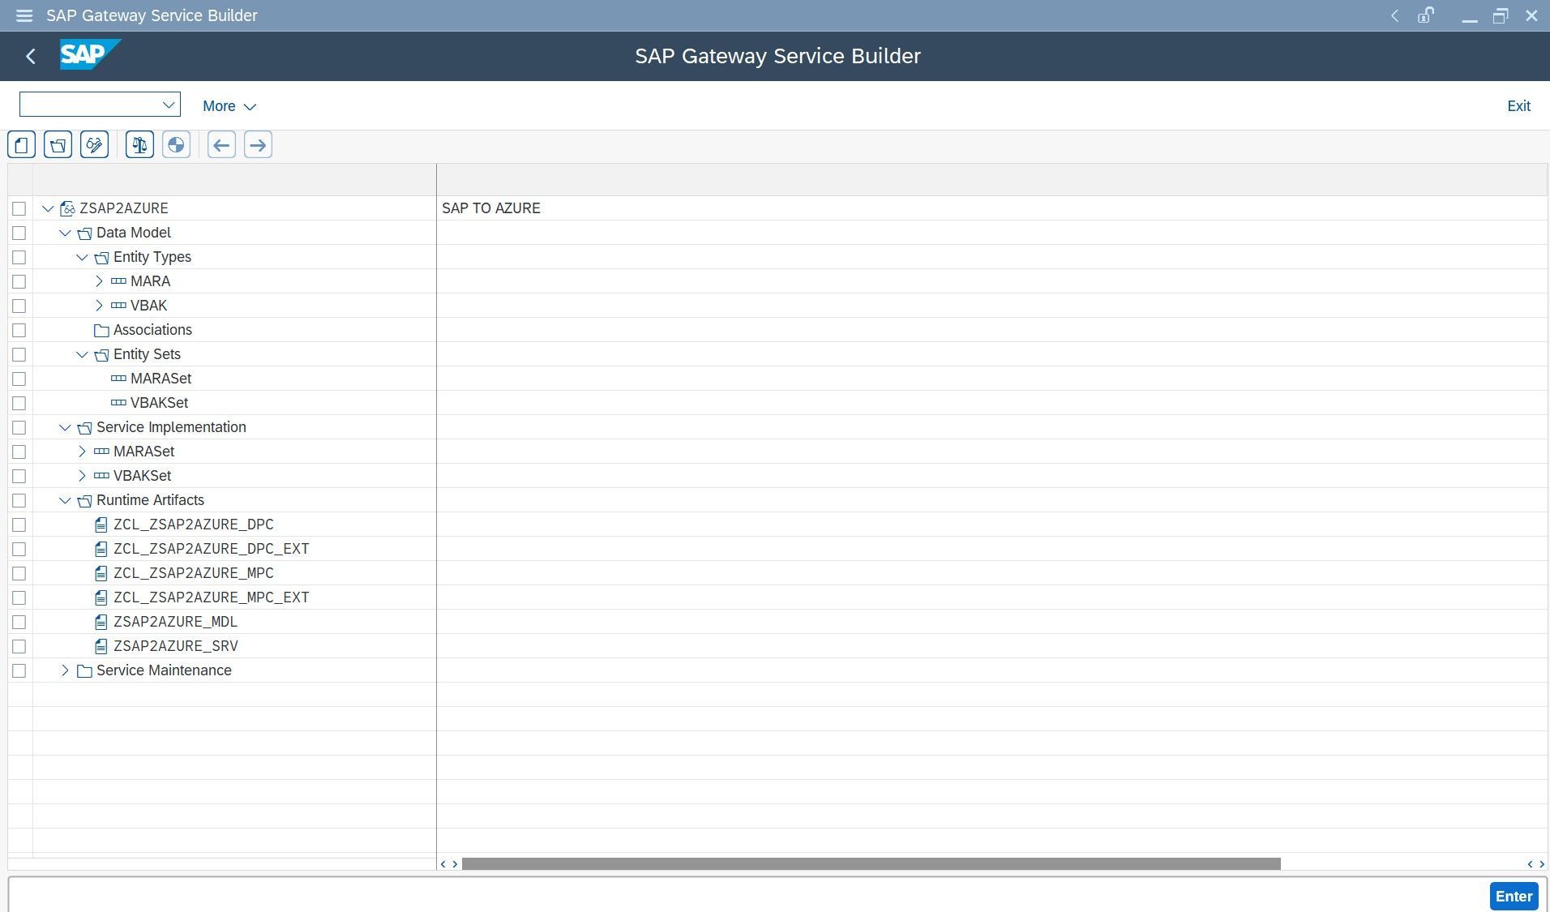
Task: Click the VBAK entity type icon
Action: click(x=118, y=306)
